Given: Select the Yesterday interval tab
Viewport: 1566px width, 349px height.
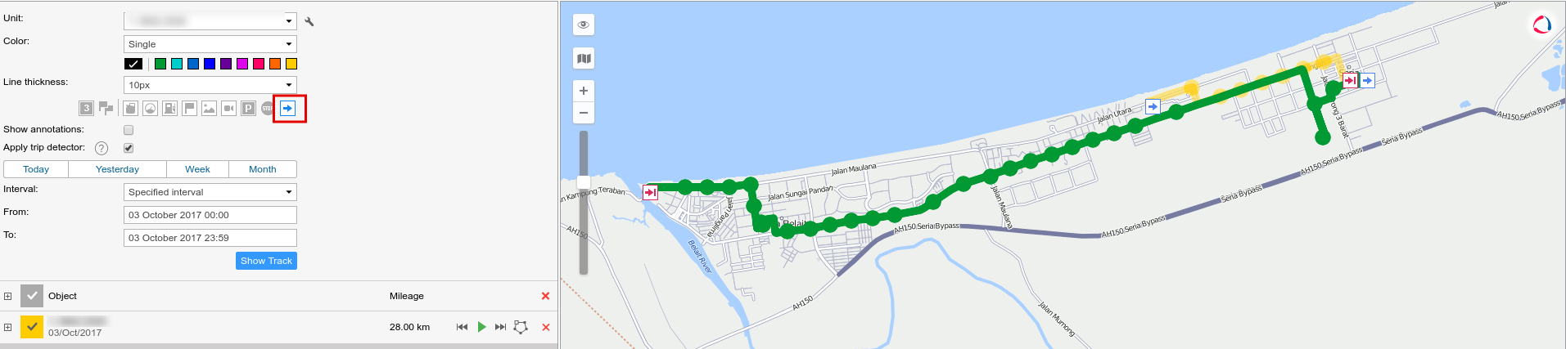Looking at the screenshot, I should pyautogui.click(x=117, y=169).
